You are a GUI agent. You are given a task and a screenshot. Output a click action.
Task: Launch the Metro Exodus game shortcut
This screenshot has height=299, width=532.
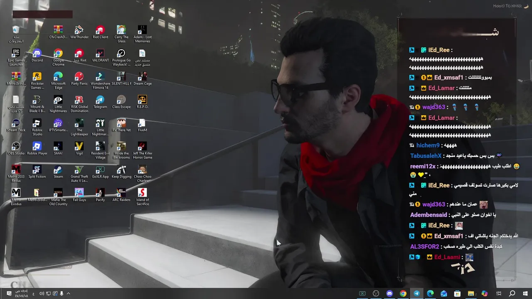point(16,197)
